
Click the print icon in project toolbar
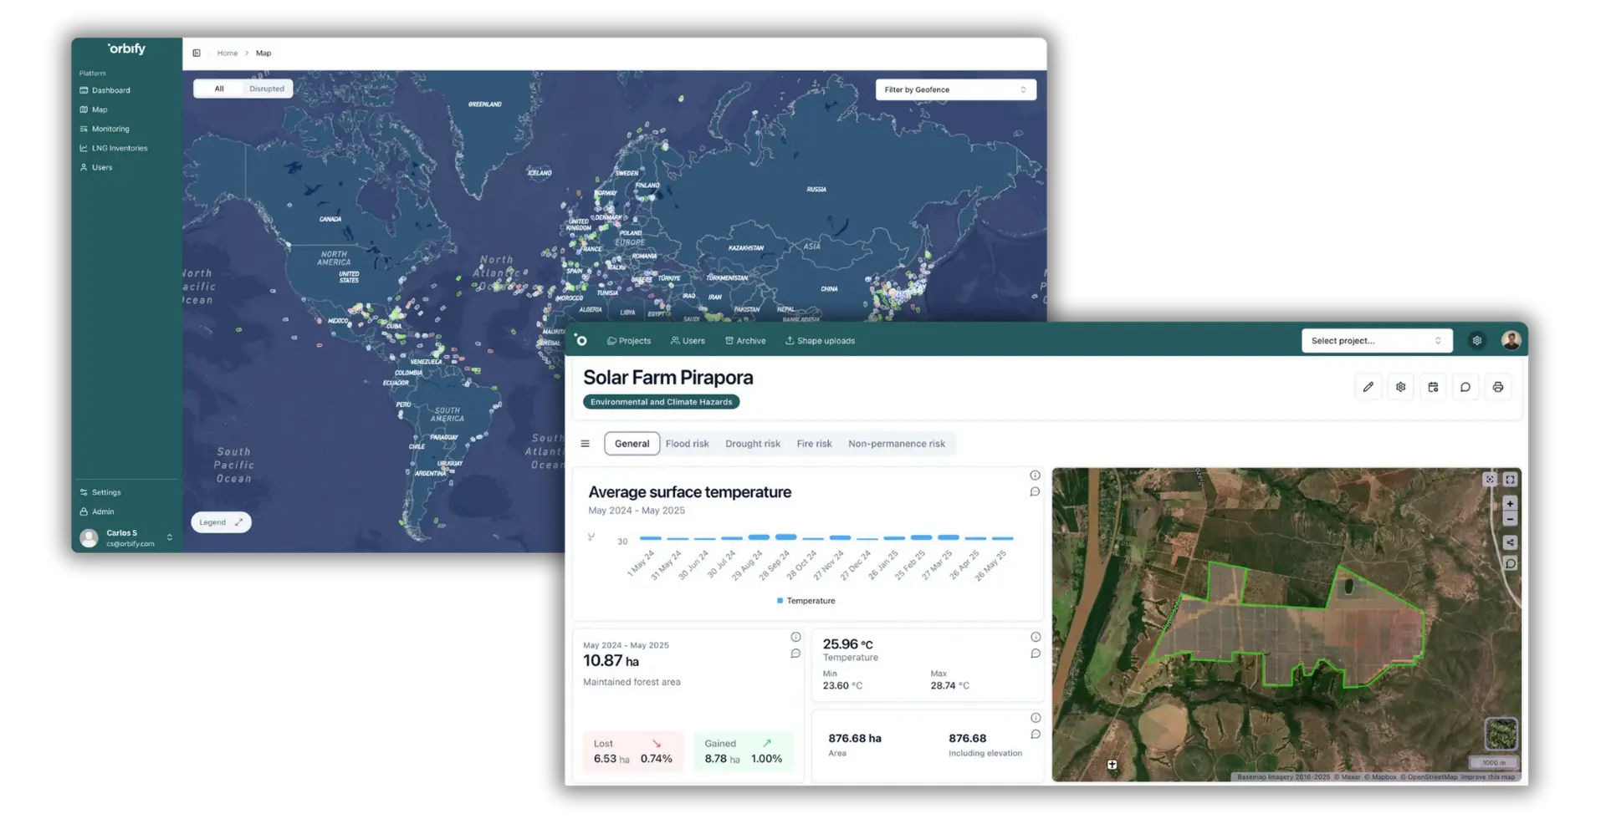tap(1497, 387)
